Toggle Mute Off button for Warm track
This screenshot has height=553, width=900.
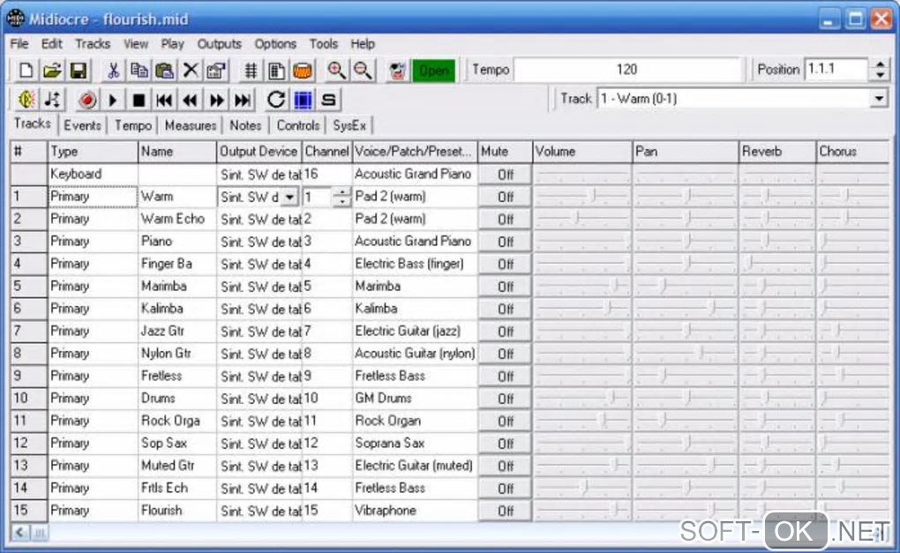pyautogui.click(x=505, y=197)
